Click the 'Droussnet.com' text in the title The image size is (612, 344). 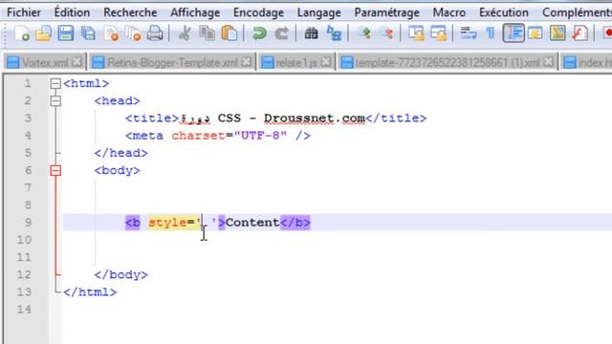pos(315,118)
